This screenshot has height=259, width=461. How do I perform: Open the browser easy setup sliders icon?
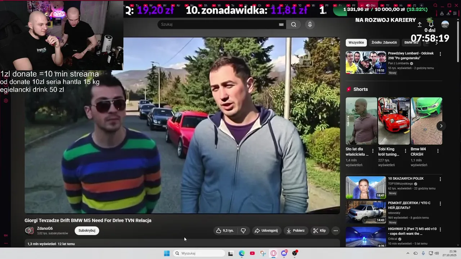click(456, 13)
